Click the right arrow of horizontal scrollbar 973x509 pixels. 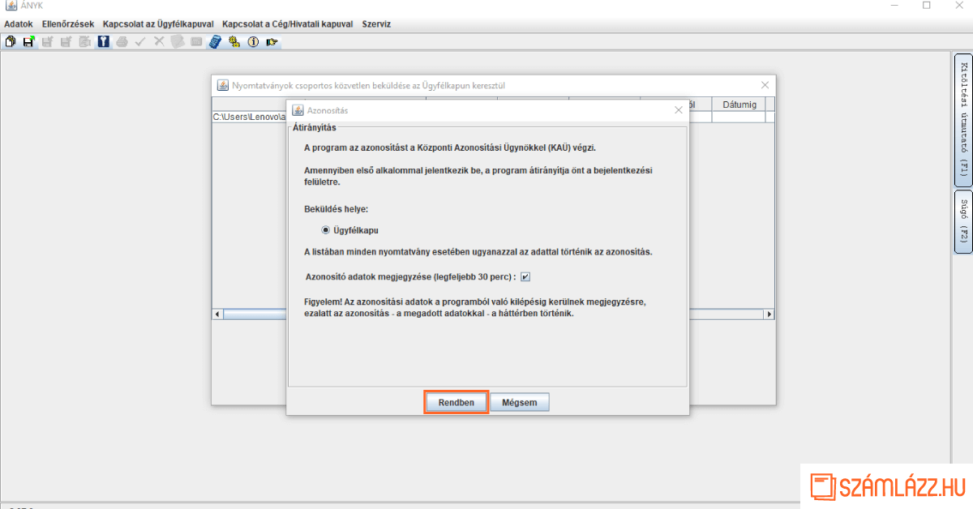tap(769, 314)
